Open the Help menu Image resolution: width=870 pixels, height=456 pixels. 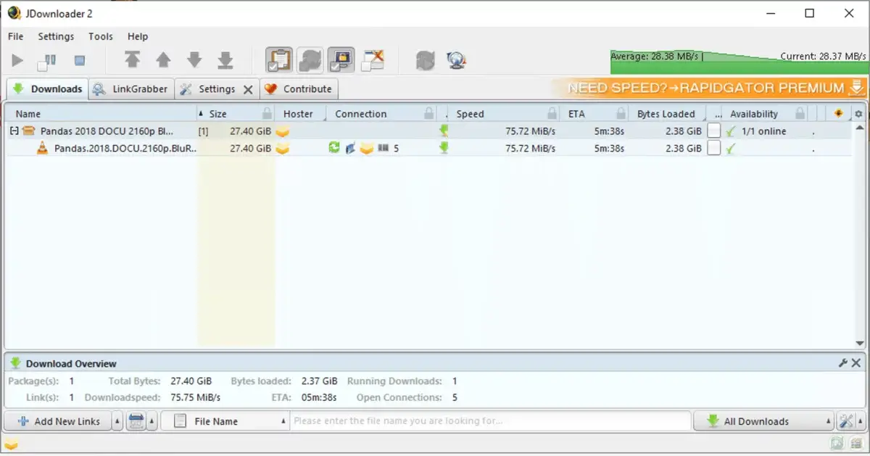pyautogui.click(x=138, y=36)
